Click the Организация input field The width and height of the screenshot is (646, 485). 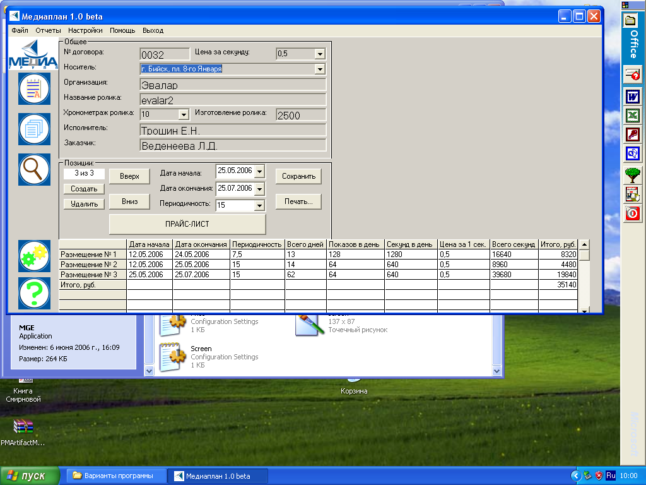232,85
